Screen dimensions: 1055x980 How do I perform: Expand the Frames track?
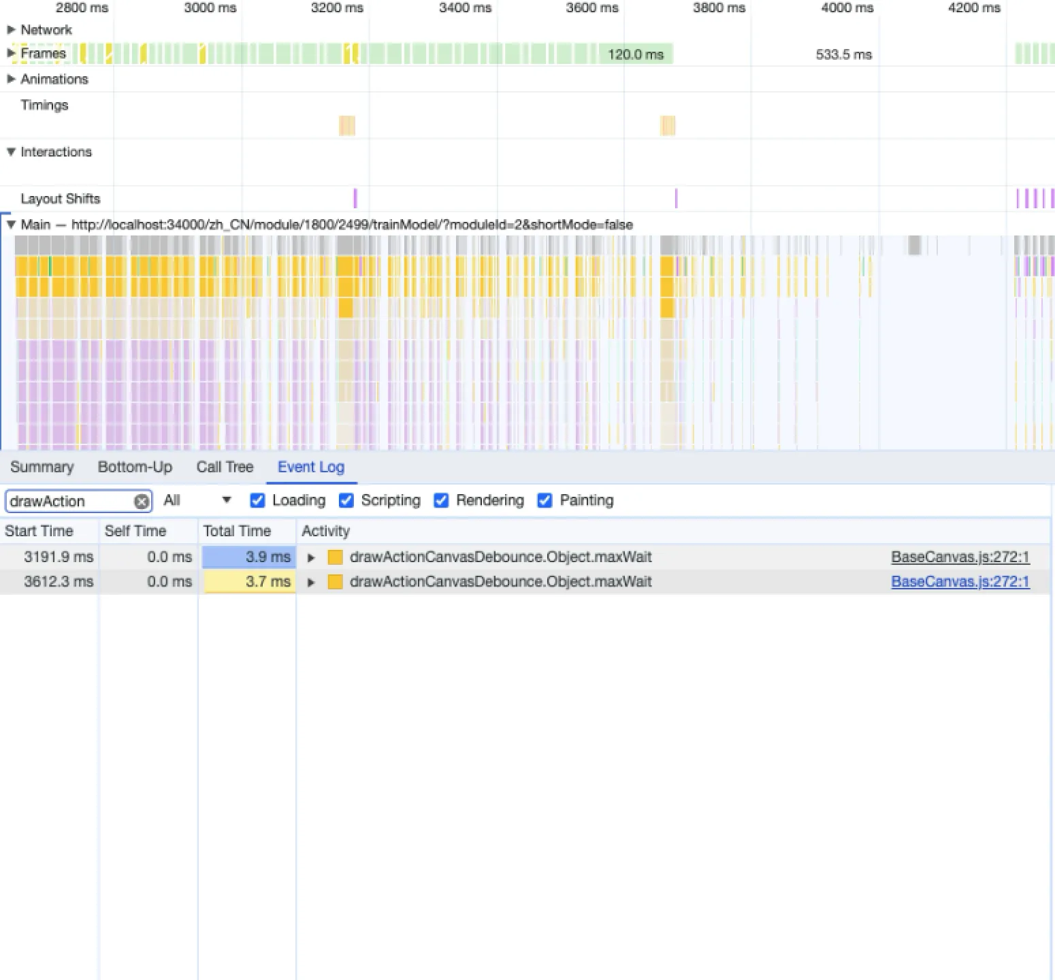[x=11, y=53]
